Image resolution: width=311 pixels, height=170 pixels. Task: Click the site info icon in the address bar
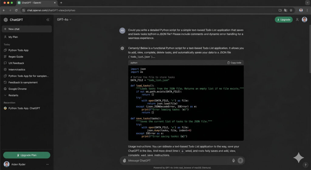[23, 10]
